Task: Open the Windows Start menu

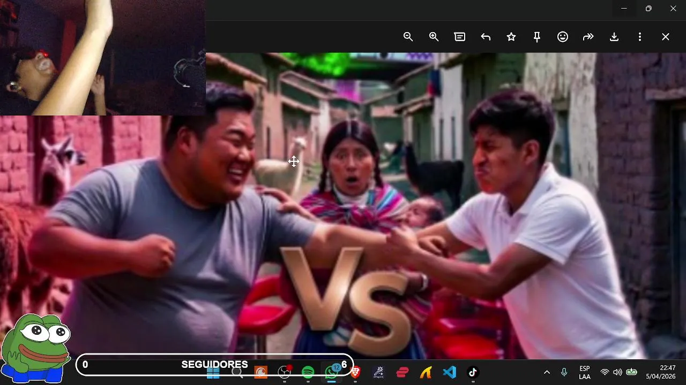Action: point(213,373)
